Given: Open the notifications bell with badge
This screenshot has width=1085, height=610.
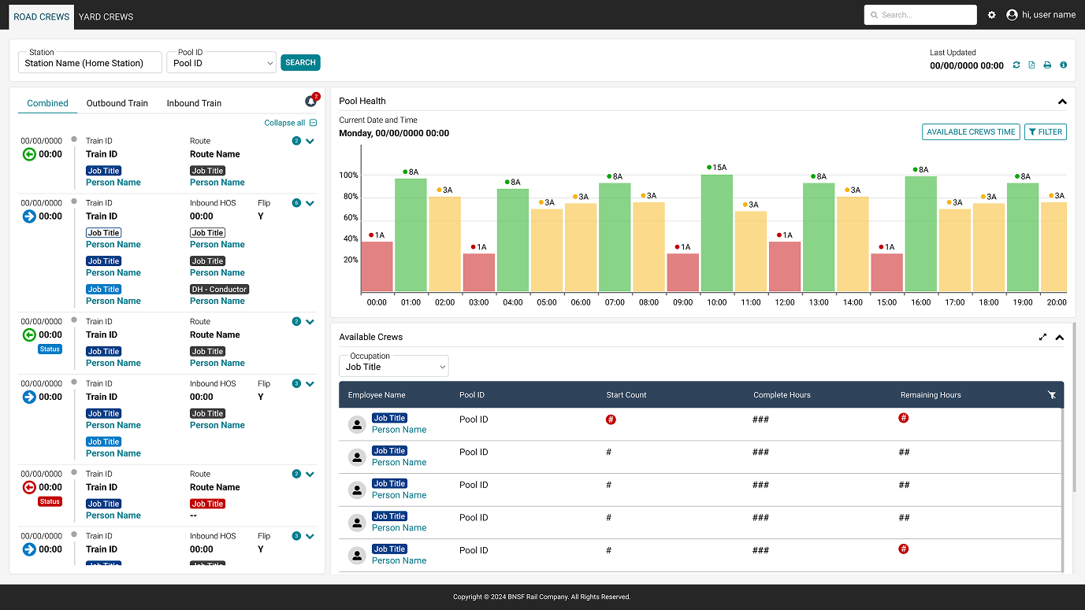Looking at the screenshot, I should pyautogui.click(x=311, y=102).
